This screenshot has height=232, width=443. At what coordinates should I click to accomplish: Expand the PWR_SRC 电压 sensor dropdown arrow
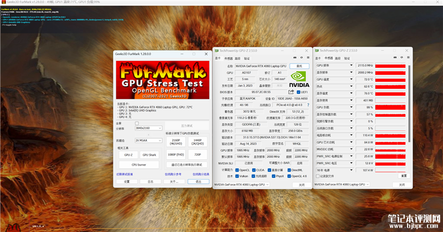(351, 163)
